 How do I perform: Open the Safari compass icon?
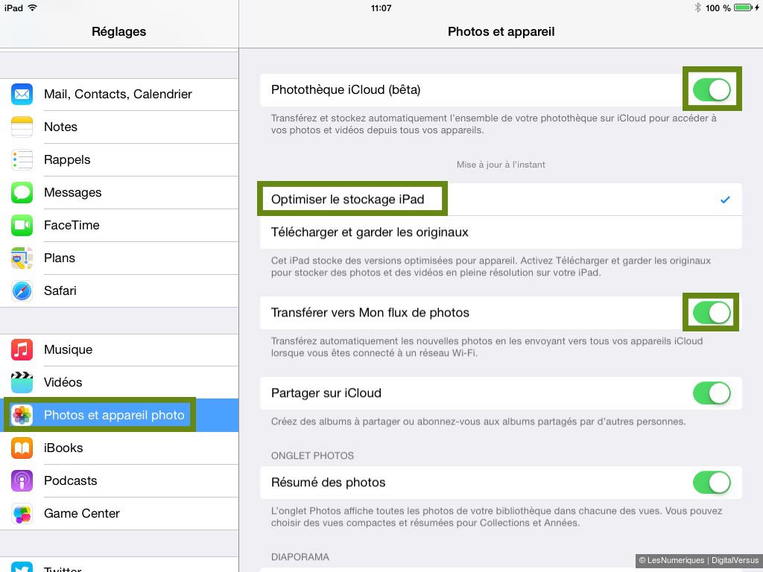(x=22, y=291)
